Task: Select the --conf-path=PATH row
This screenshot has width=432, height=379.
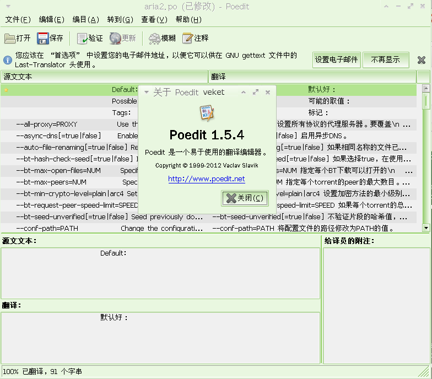Action: point(208,228)
